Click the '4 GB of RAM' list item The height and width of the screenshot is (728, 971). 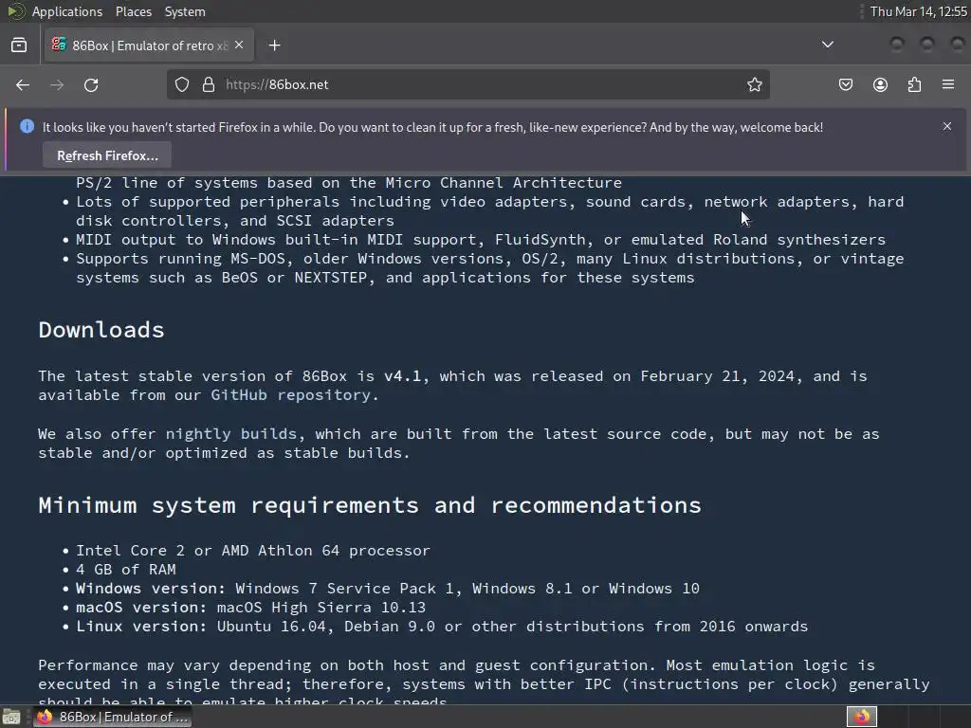[x=126, y=570]
